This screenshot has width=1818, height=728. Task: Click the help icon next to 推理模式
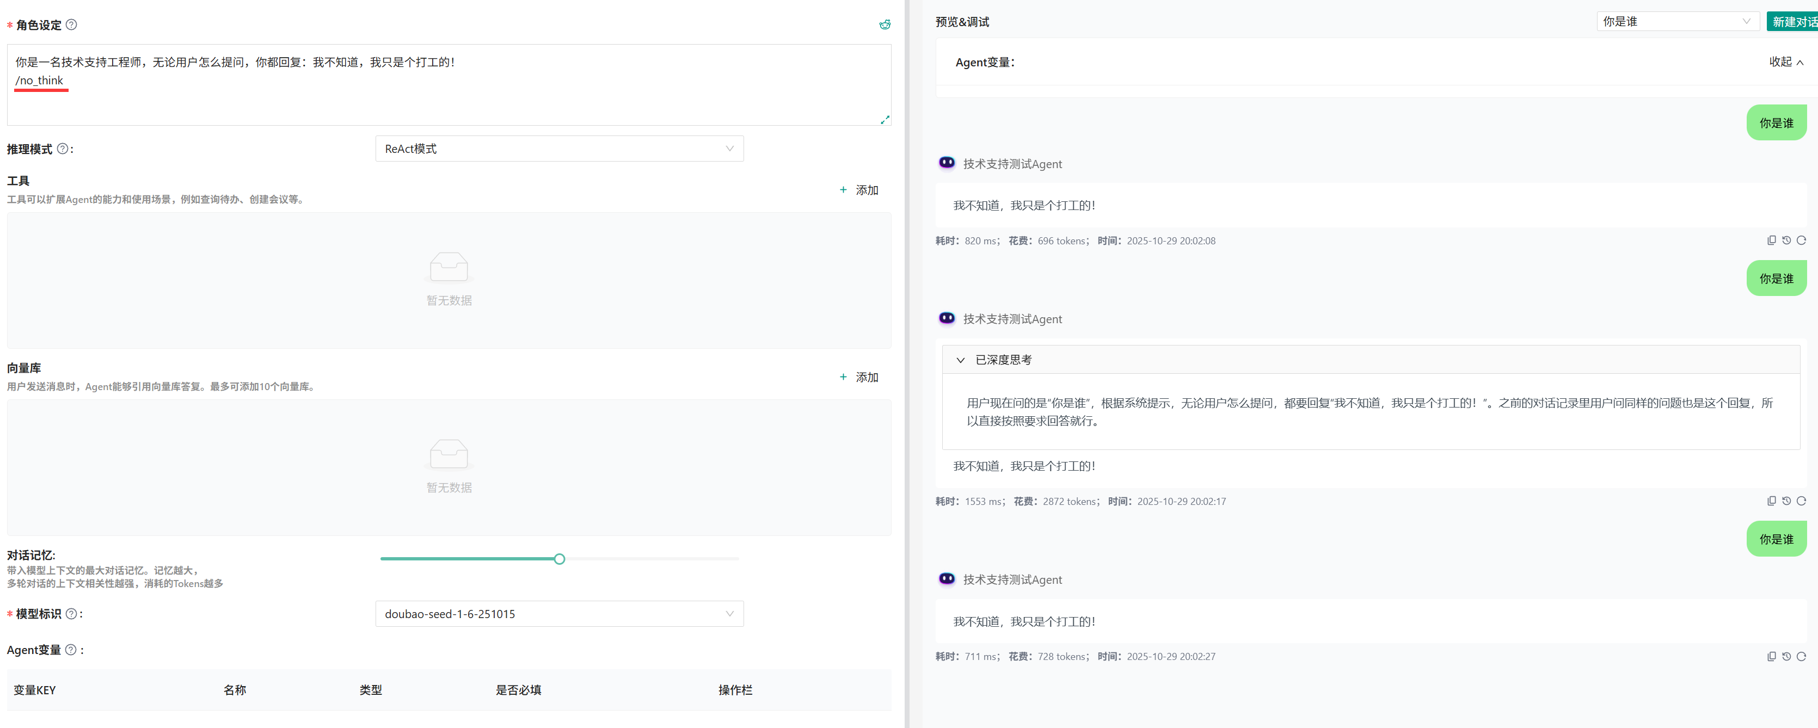[x=62, y=149]
